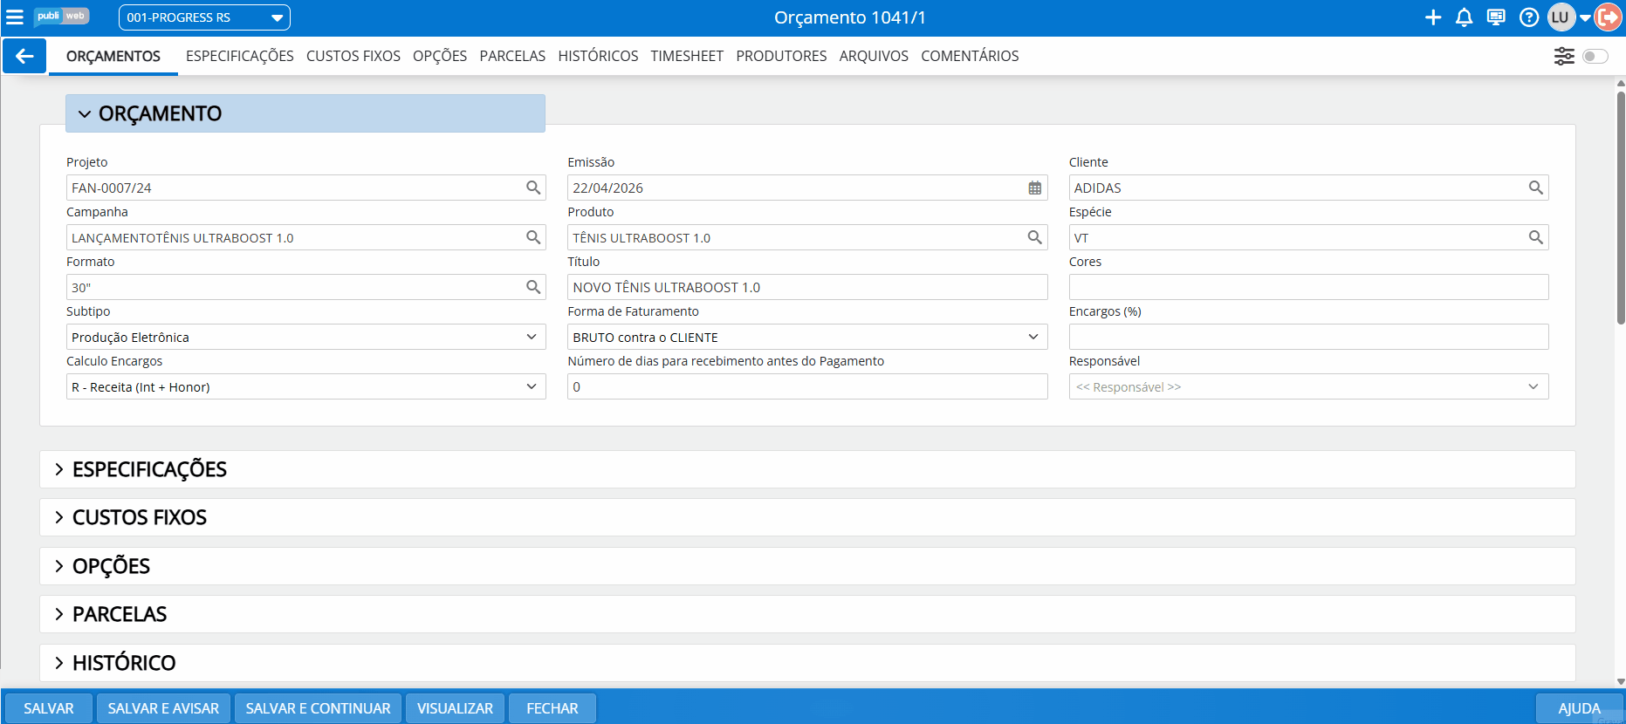Click into the Título input field
This screenshot has height=724, width=1626.
806,288
